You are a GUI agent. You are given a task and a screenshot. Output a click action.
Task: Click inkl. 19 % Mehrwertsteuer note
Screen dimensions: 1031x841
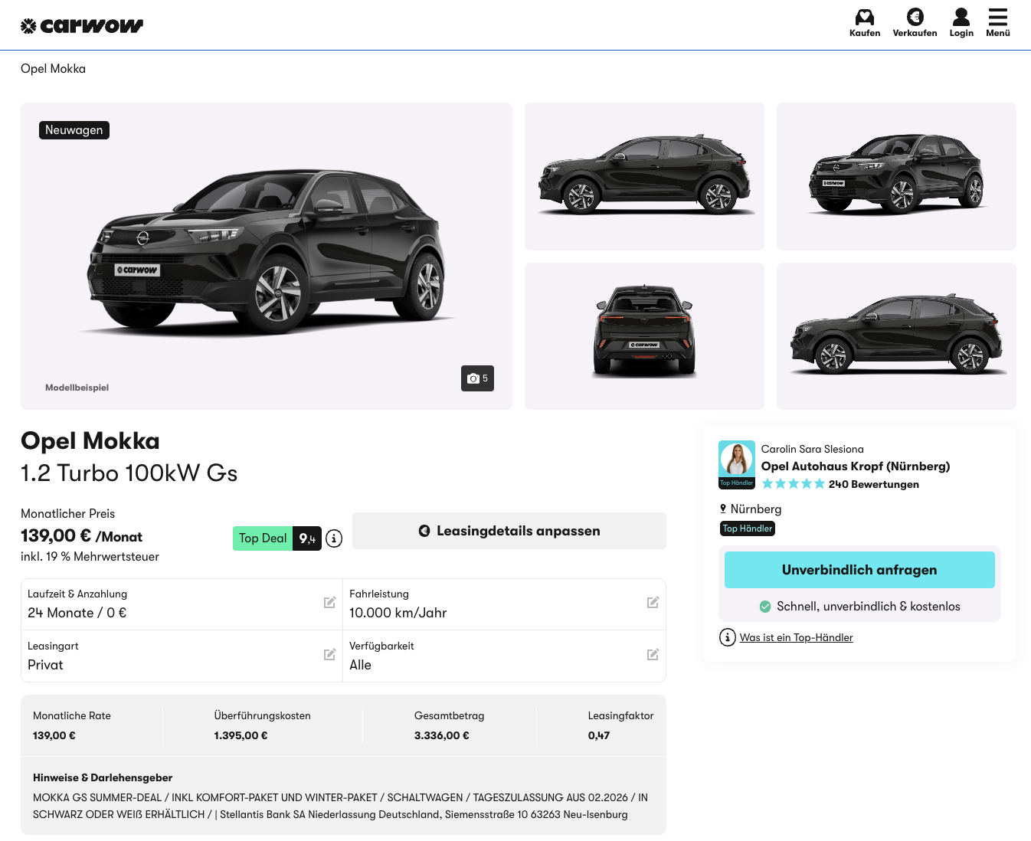pos(90,557)
